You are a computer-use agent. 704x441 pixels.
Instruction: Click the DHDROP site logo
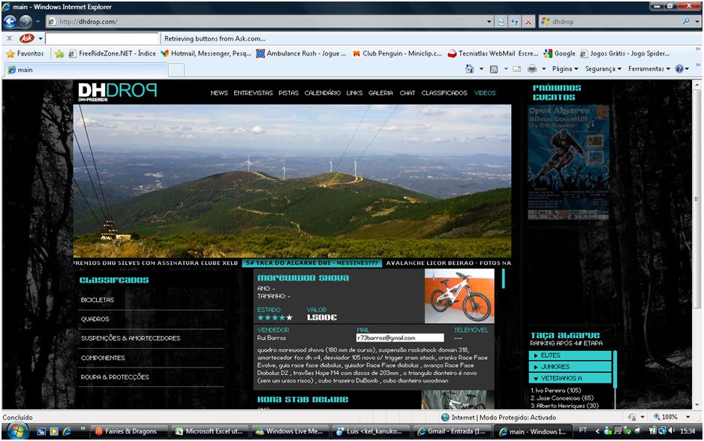click(x=118, y=91)
